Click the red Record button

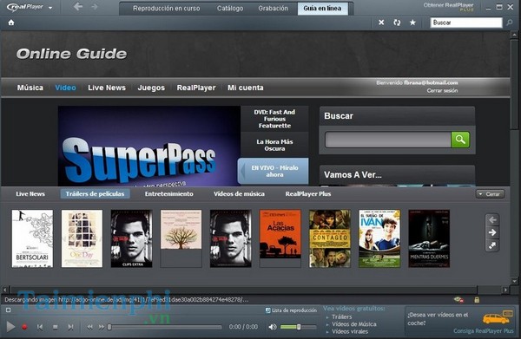point(24,327)
